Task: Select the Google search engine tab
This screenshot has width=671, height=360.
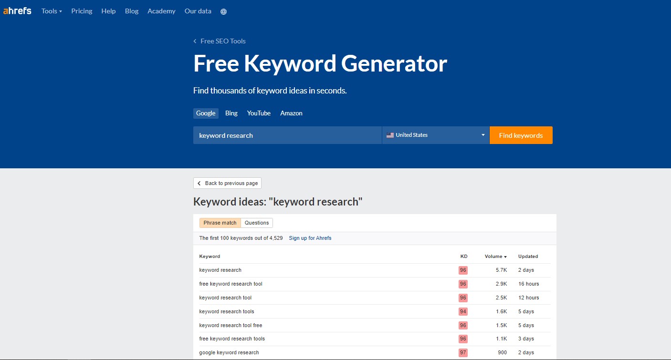Action: point(206,113)
